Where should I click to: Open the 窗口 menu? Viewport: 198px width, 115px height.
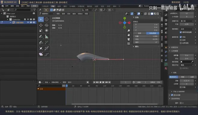23,6
